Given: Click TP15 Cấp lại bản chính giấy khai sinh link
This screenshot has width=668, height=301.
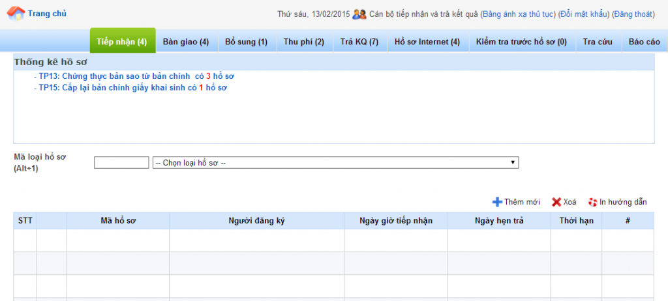Looking at the screenshot, I should (133, 88).
